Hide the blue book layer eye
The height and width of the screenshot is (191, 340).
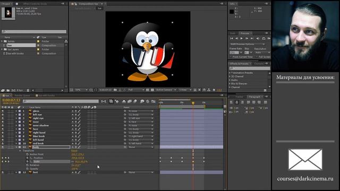(3, 136)
